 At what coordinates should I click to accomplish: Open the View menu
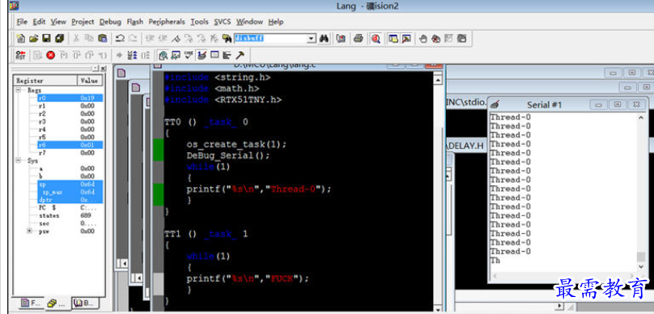point(58,22)
